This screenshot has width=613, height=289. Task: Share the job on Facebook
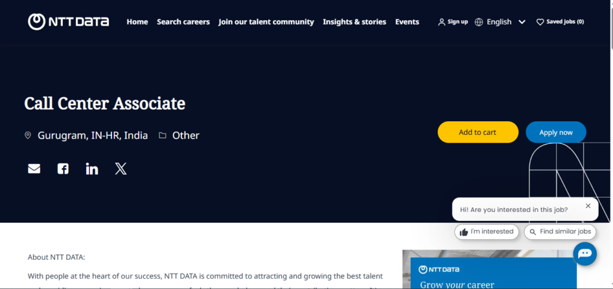coord(63,168)
